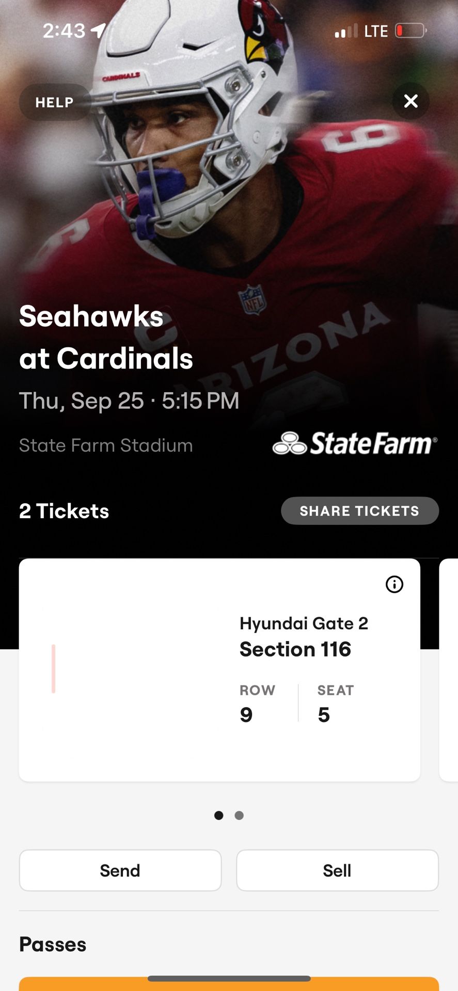Tap the home indicator bar

pos(229,978)
